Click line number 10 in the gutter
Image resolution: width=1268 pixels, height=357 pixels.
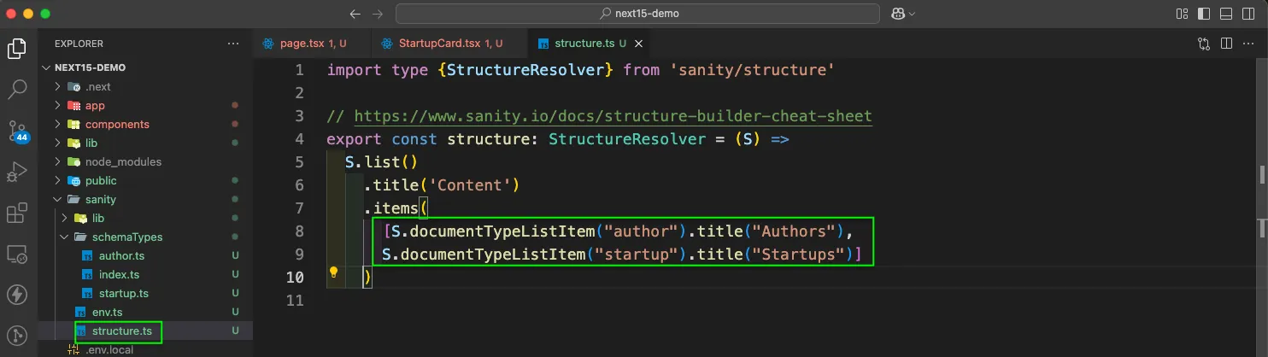click(x=293, y=277)
